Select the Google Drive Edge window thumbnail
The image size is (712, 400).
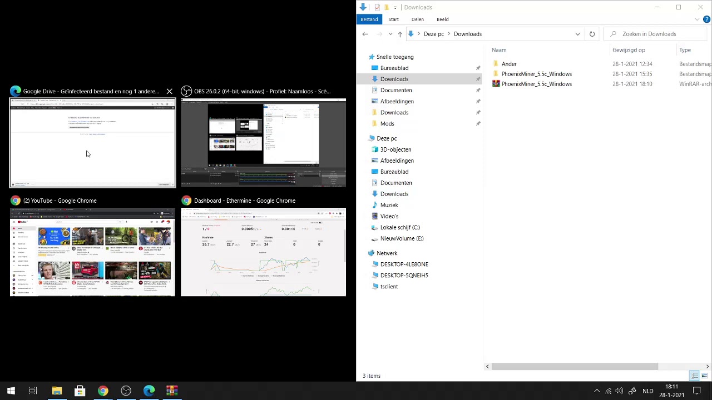coord(92,143)
